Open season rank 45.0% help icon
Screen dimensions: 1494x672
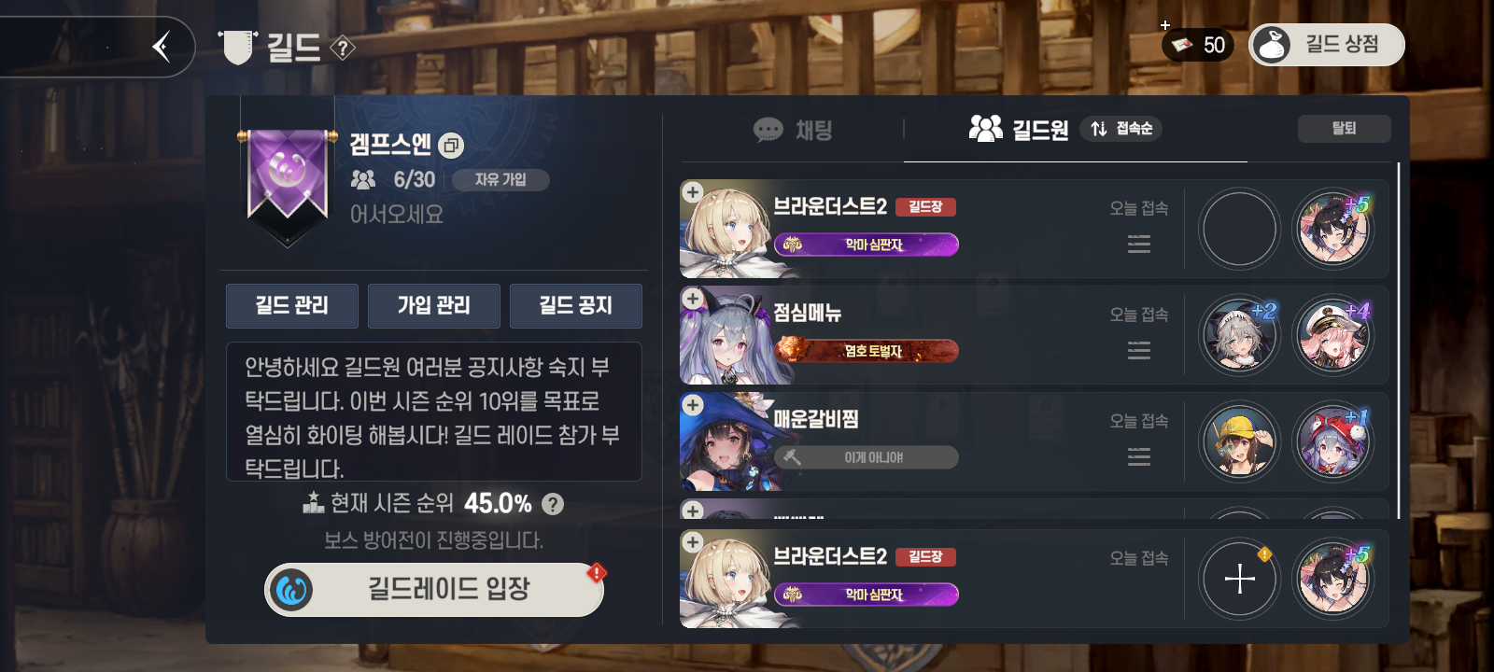click(553, 504)
